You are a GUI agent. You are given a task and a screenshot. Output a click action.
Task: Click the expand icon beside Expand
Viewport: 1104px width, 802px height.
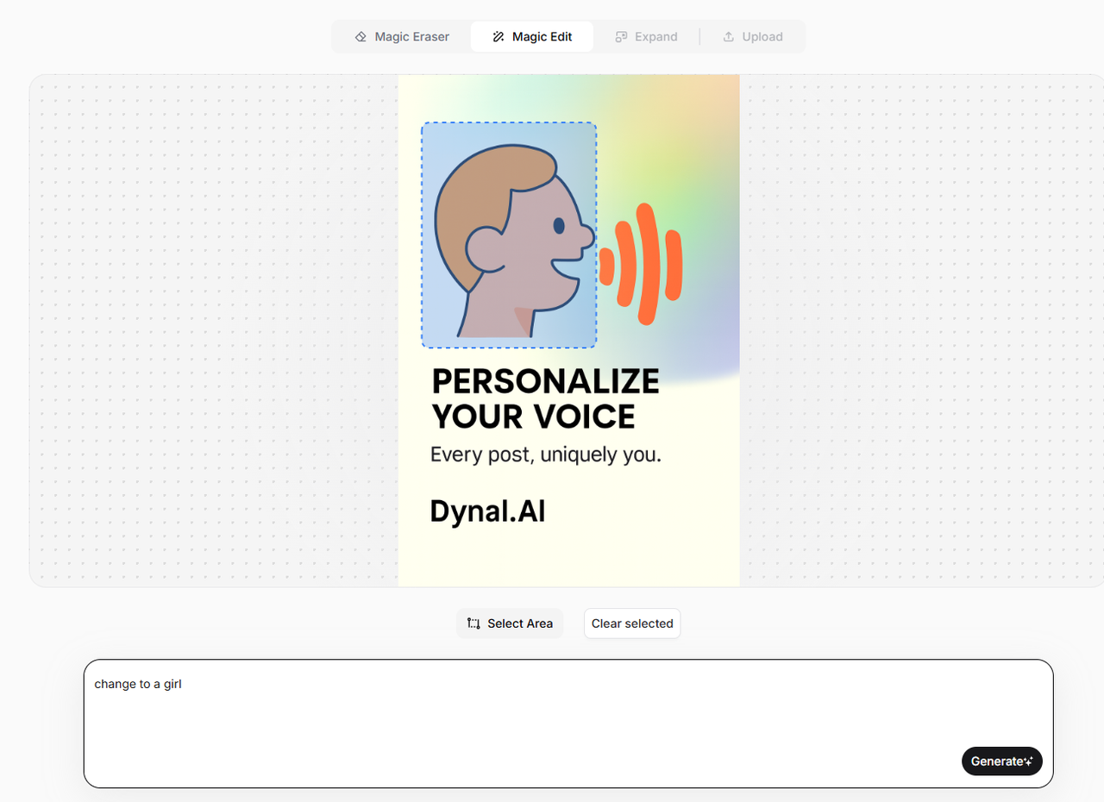(x=621, y=37)
